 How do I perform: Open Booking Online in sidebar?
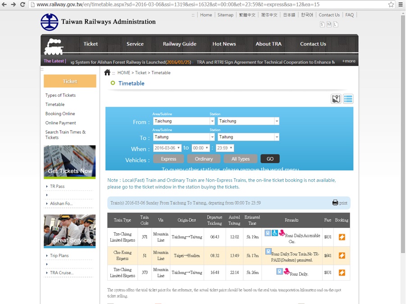coord(60,113)
